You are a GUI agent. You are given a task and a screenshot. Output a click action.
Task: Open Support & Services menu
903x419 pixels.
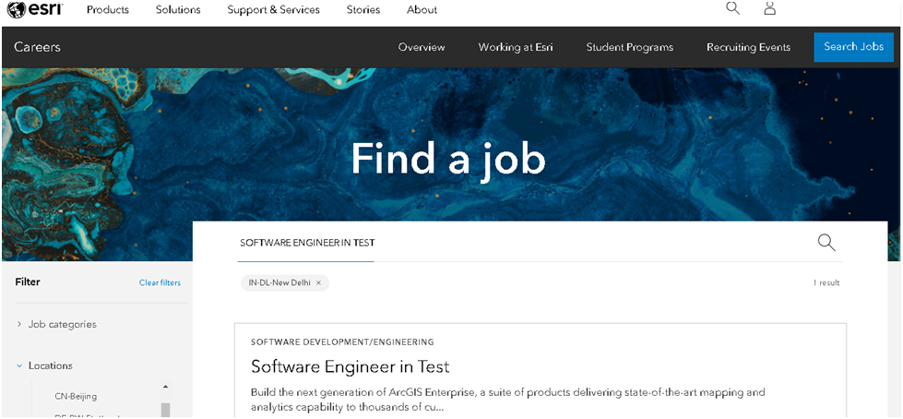click(x=273, y=10)
